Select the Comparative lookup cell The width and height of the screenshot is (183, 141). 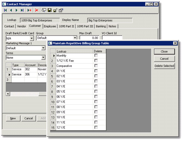click(75, 66)
